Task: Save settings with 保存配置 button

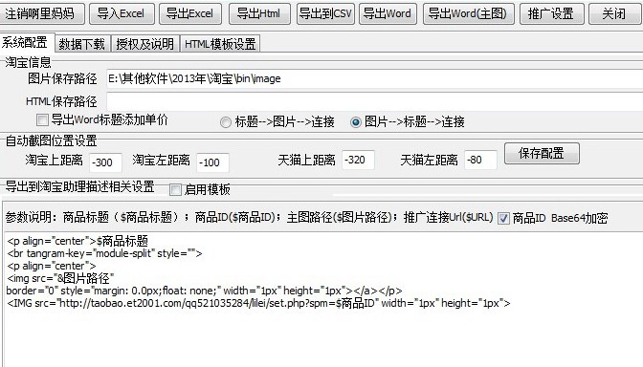Action: point(542,154)
